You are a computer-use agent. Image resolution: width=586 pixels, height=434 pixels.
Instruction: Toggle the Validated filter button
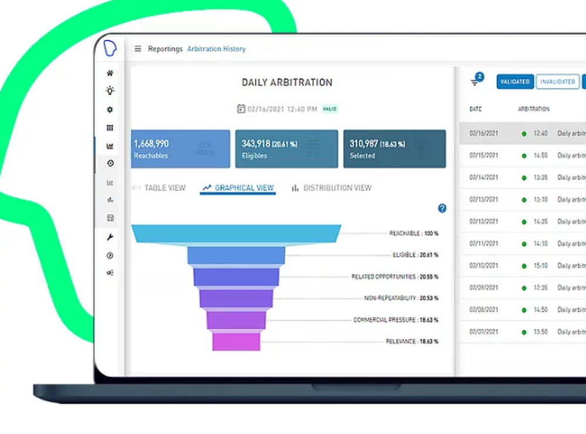tap(515, 82)
